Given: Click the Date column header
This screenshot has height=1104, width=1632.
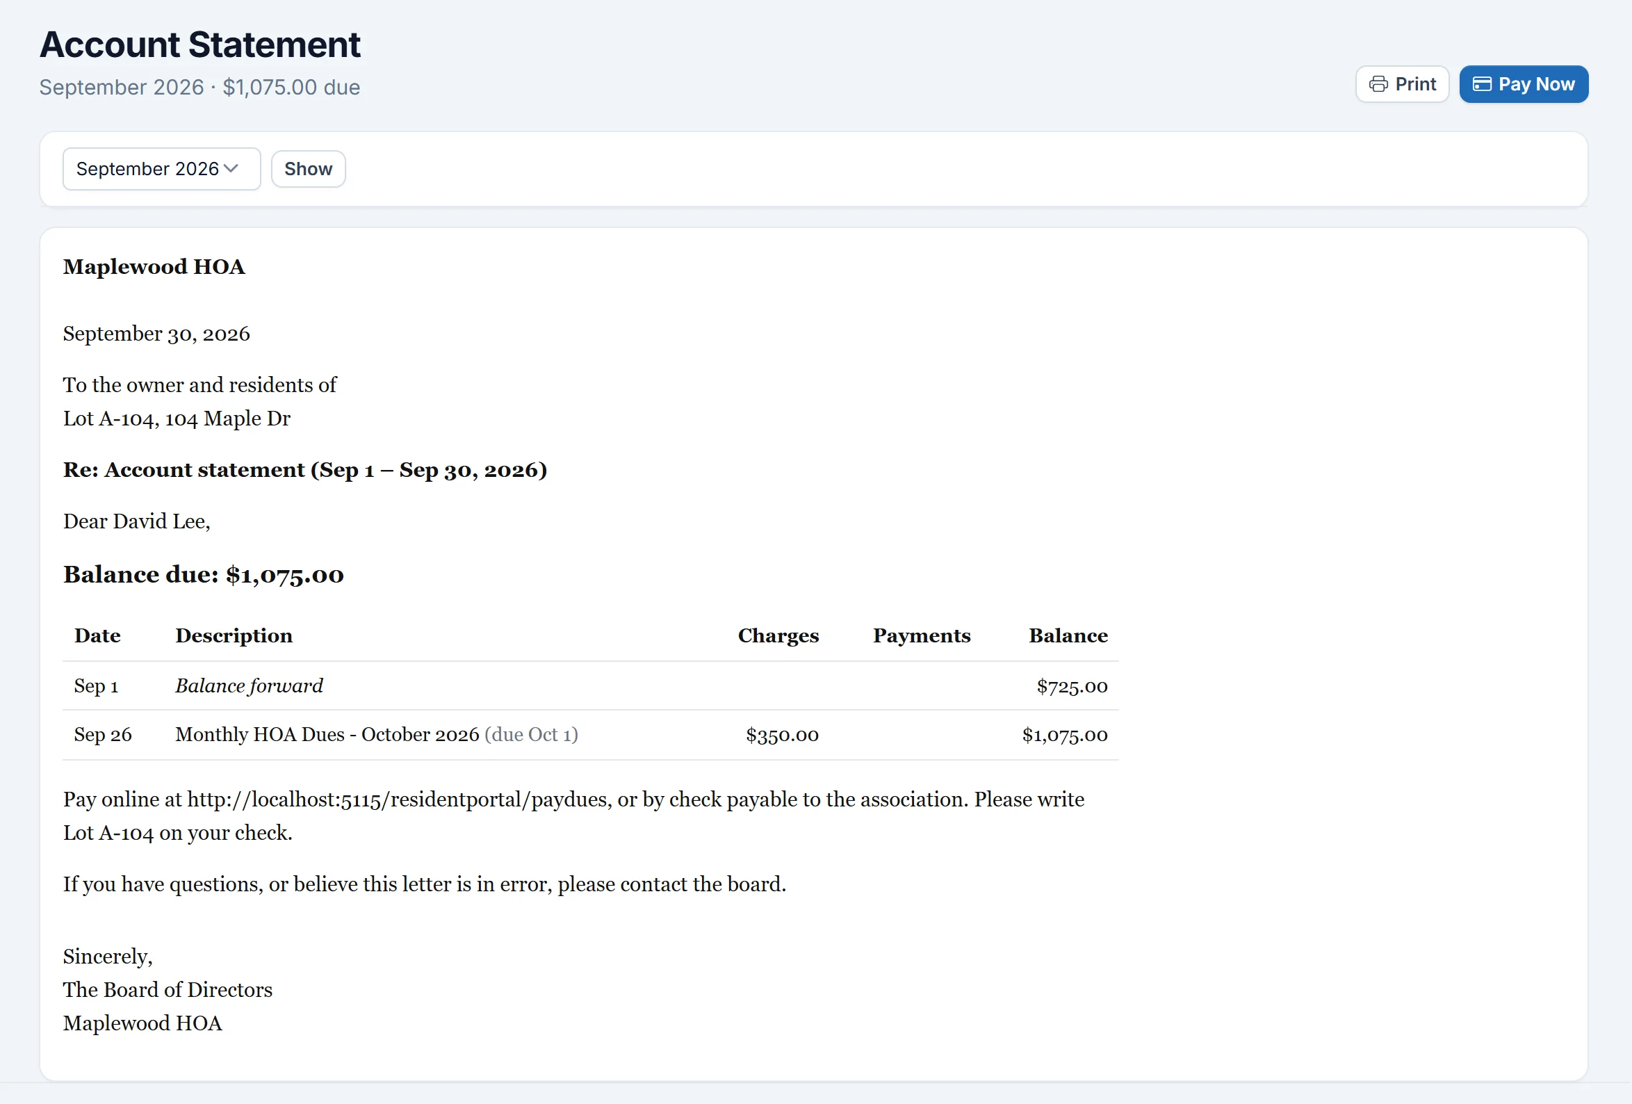Looking at the screenshot, I should [97, 635].
